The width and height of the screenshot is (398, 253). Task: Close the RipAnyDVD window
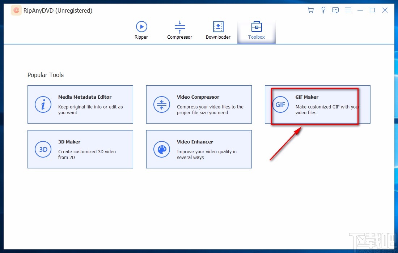pyautogui.click(x=385, y=10)
